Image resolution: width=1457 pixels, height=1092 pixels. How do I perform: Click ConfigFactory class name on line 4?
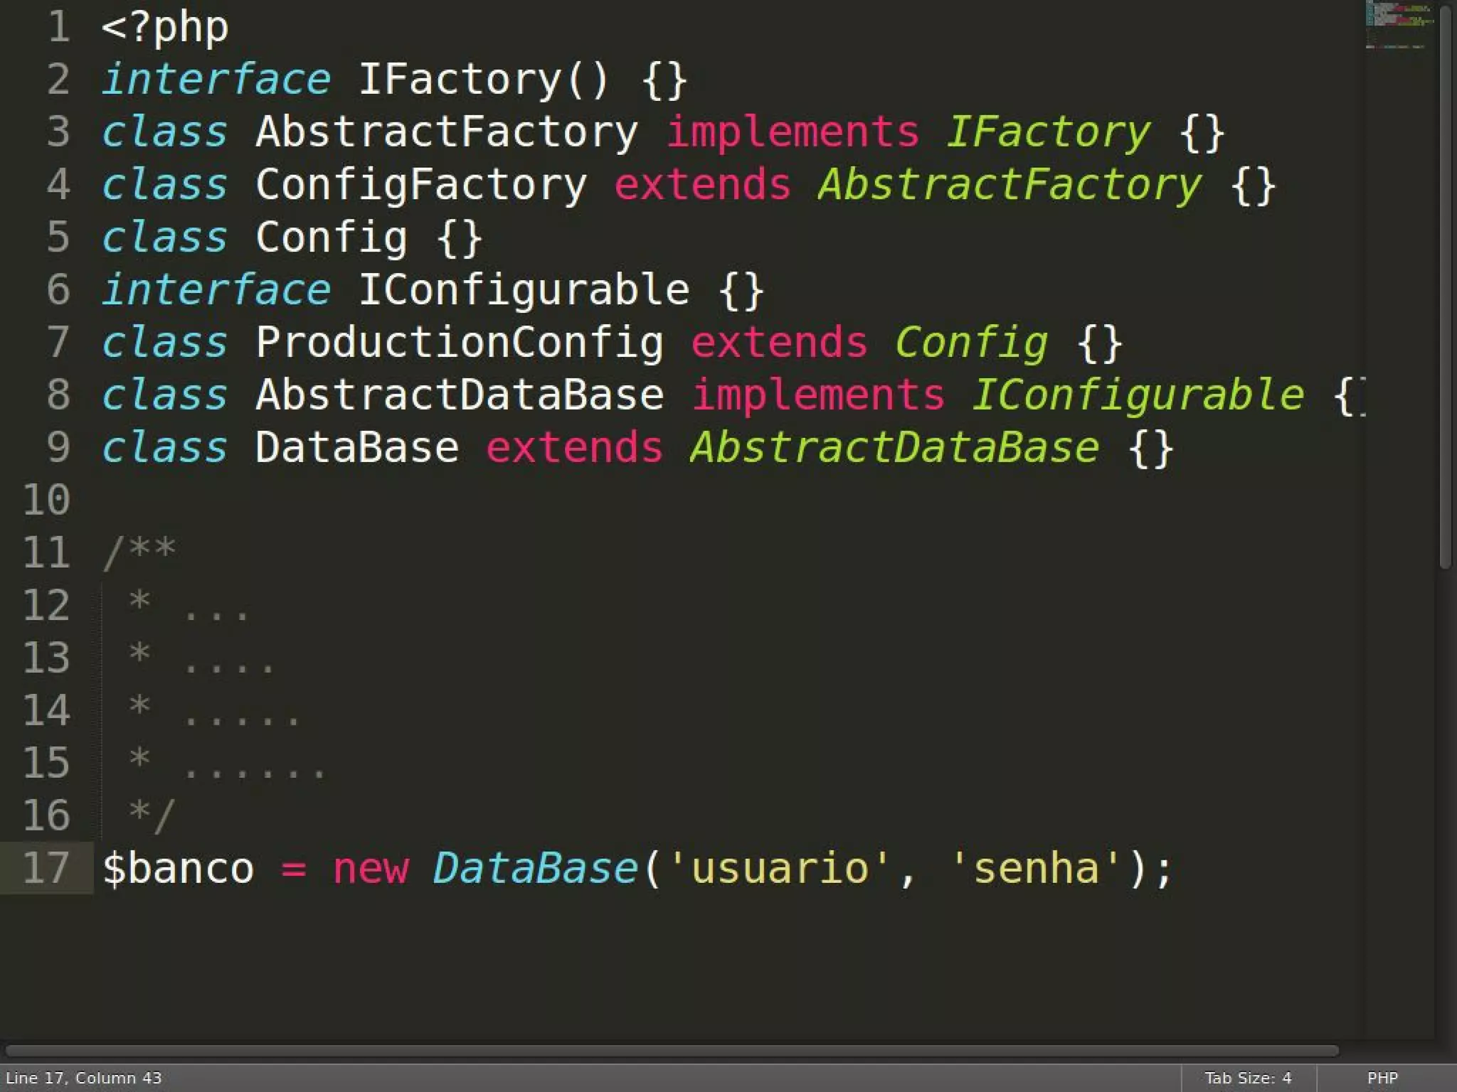click(421, 185)
